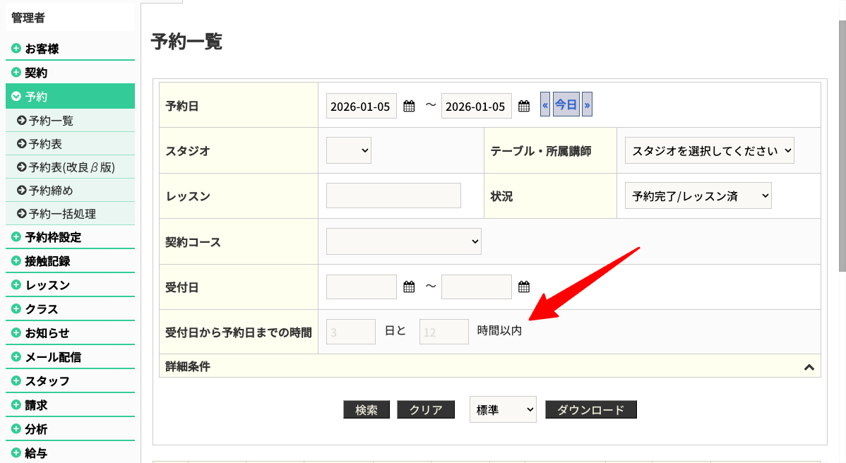The height and width of the screenshot is (463, 846).
Task: Select 標準 download format dropdown
Action: click(503, 409)
